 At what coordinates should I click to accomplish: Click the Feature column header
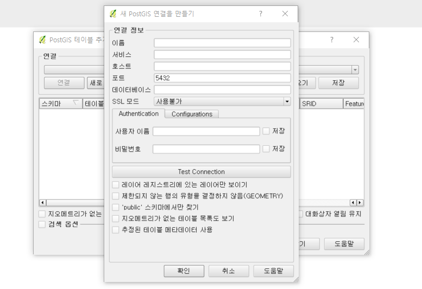click(x=354, y=104)
